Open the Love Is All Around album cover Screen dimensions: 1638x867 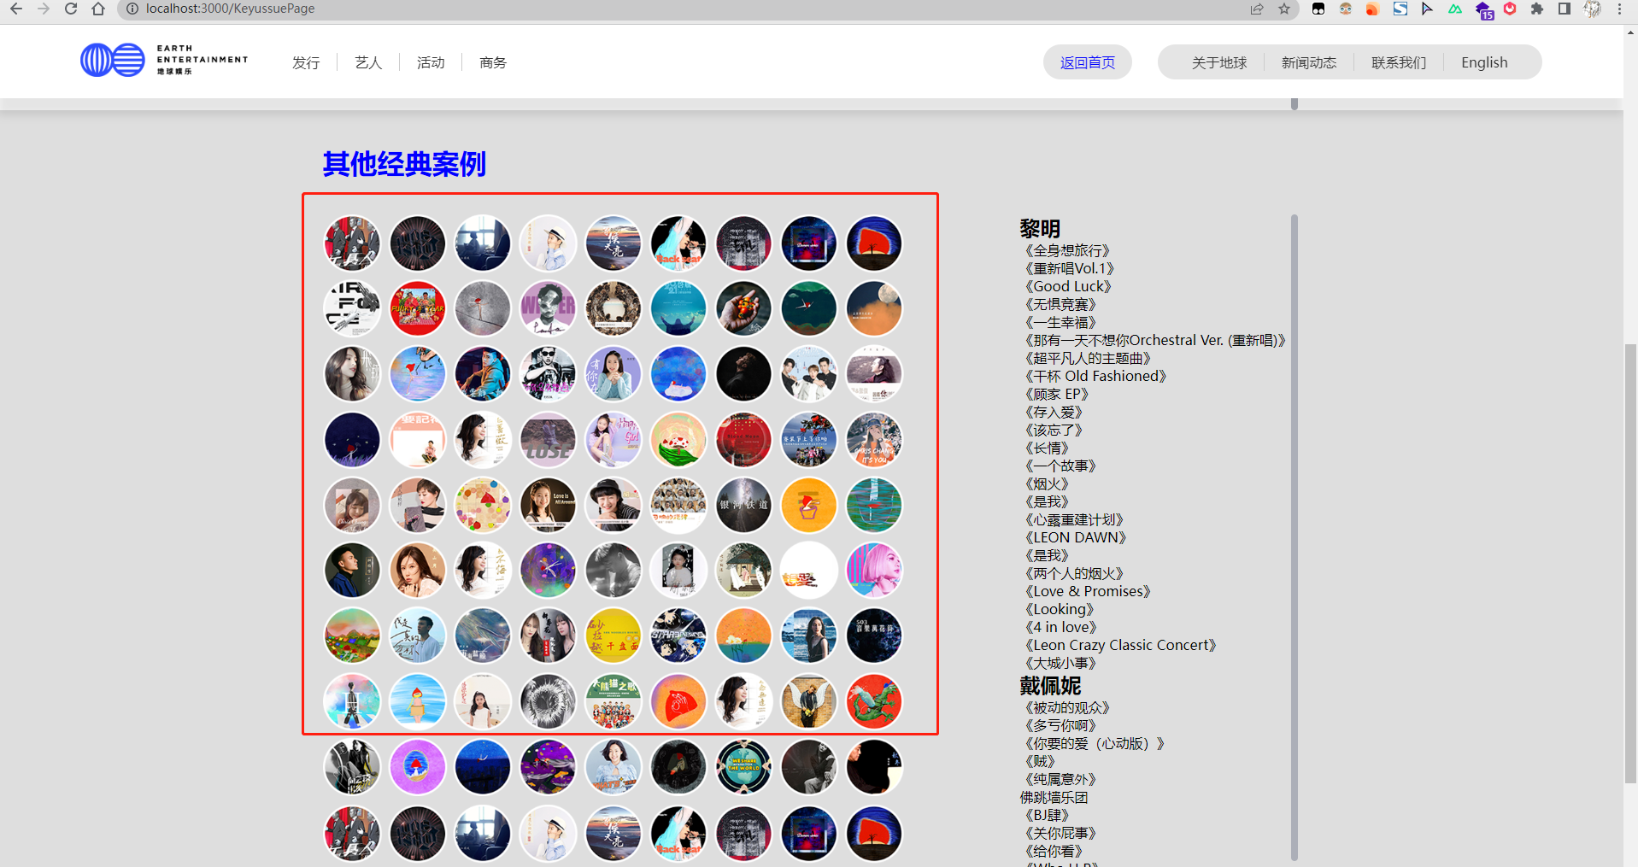[548, 505]
